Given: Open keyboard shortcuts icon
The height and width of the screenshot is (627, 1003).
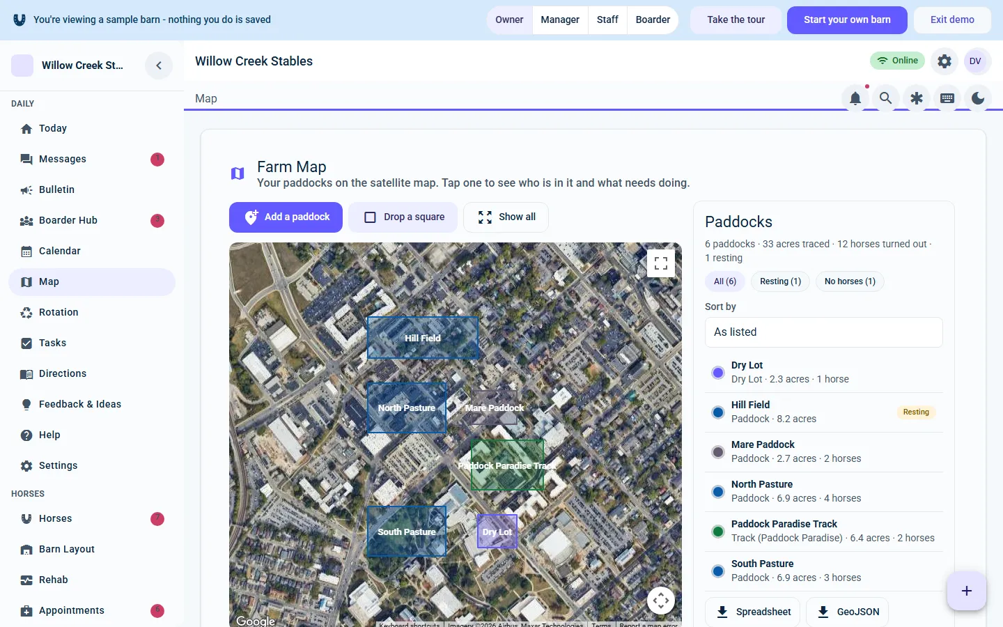Looking at the screenshot, I should [x=947, y=98].
